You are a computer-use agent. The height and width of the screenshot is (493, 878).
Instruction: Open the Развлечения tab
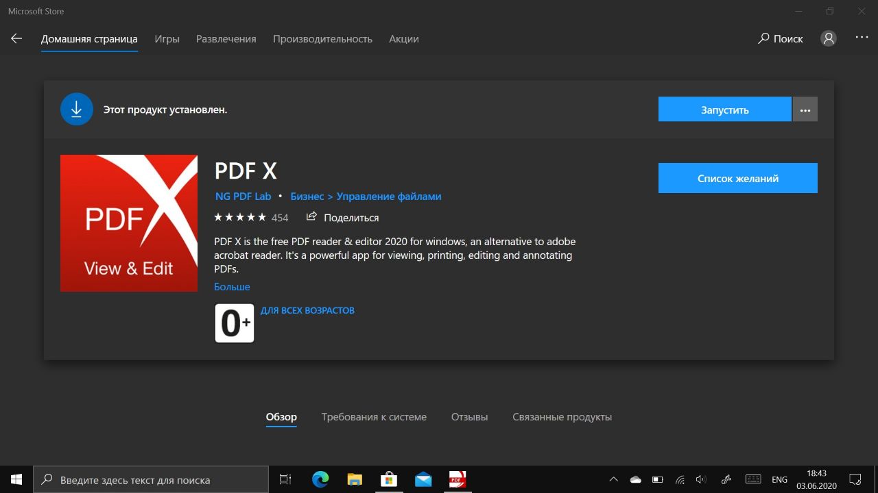[x=226, y=39]
